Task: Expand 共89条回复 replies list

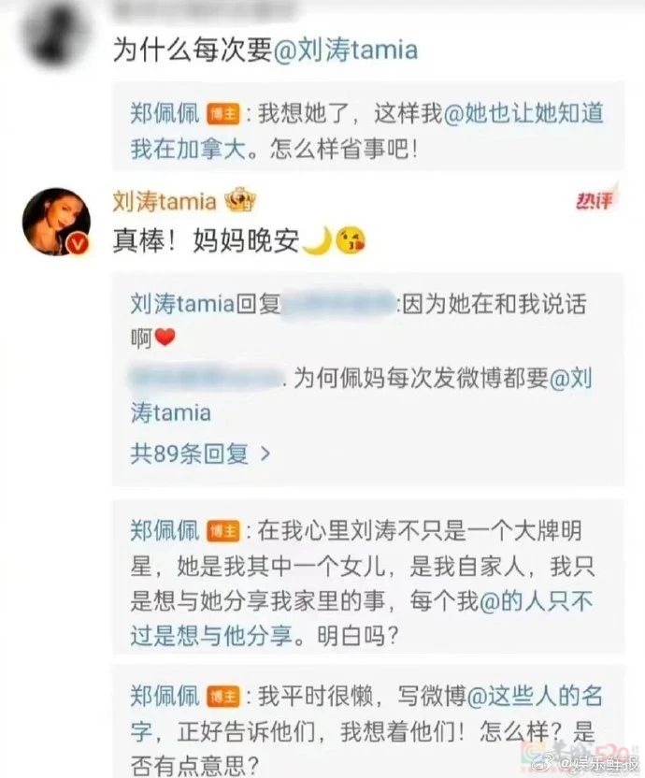Action: pyautogui.click(x=200, y=453)
